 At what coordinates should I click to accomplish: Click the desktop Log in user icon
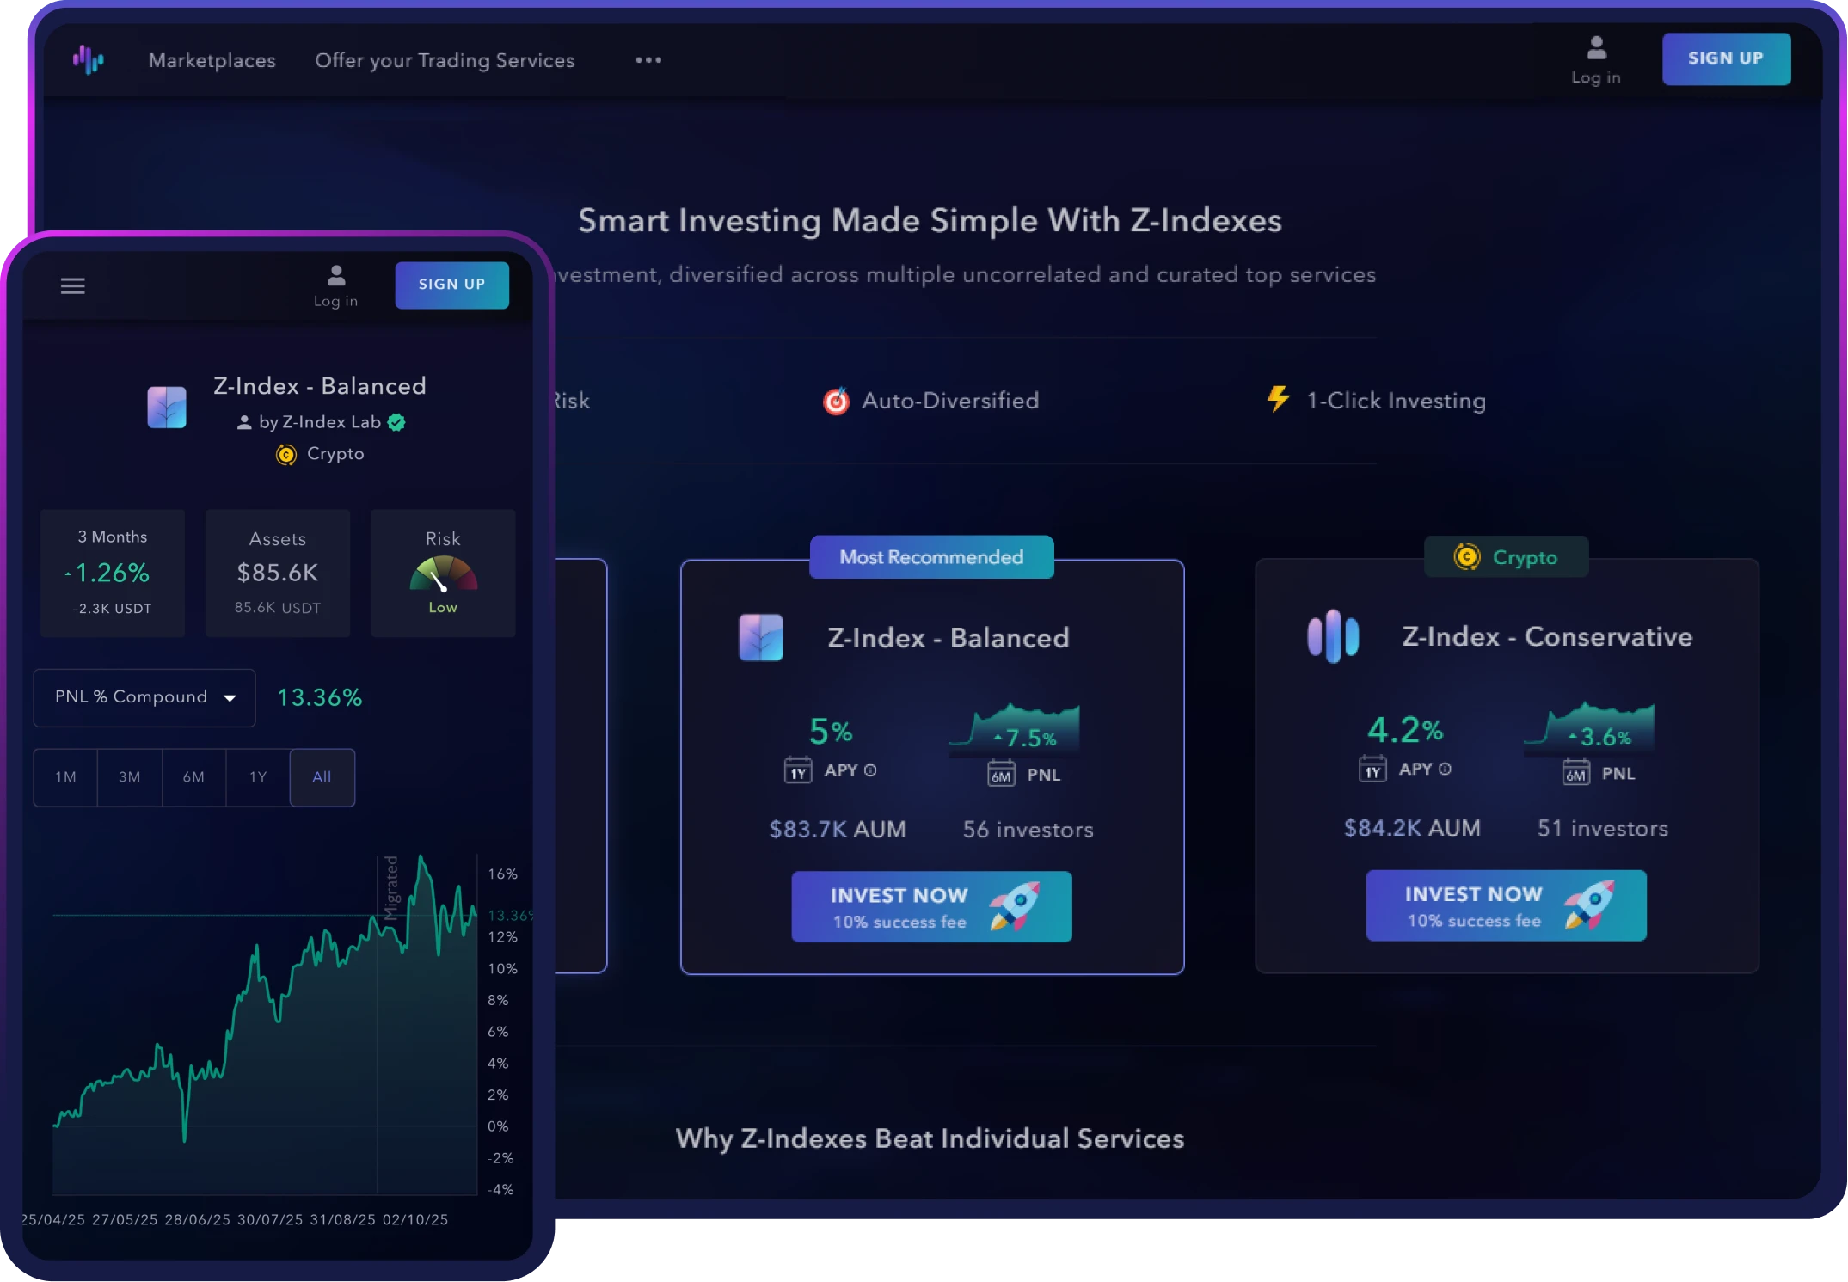click(1596, 48)
